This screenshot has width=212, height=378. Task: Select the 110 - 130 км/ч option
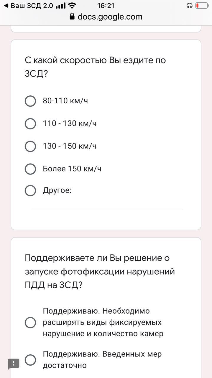tap(30, 124)
